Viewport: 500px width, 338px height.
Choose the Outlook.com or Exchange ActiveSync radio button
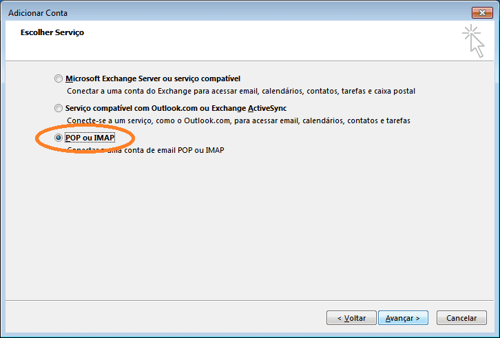coord(59,108)
